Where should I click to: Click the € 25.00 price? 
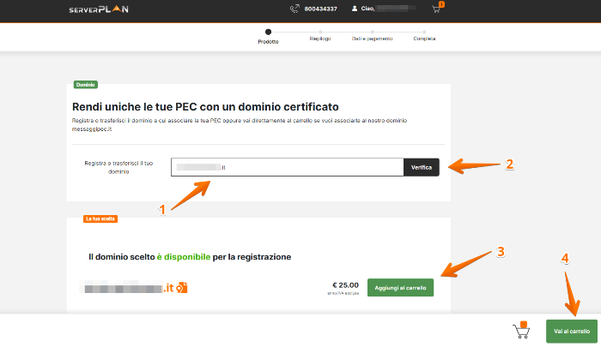[x=345, y=284]
